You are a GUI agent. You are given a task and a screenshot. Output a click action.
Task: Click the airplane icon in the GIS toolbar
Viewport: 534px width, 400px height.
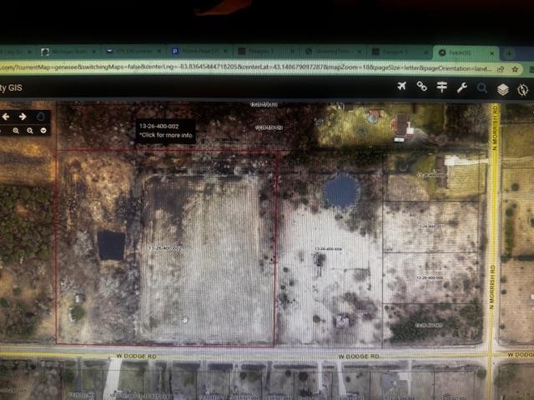coord(402,87)
